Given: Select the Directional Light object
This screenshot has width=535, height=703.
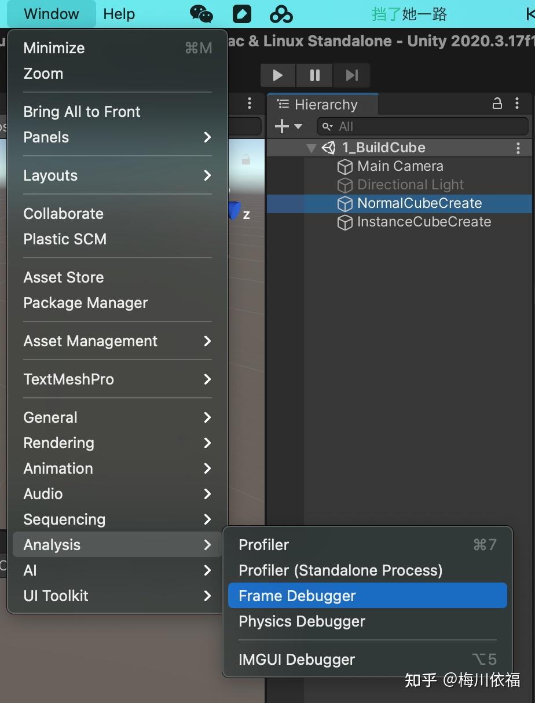Looking at the screenshot, I should pos(411,185).
